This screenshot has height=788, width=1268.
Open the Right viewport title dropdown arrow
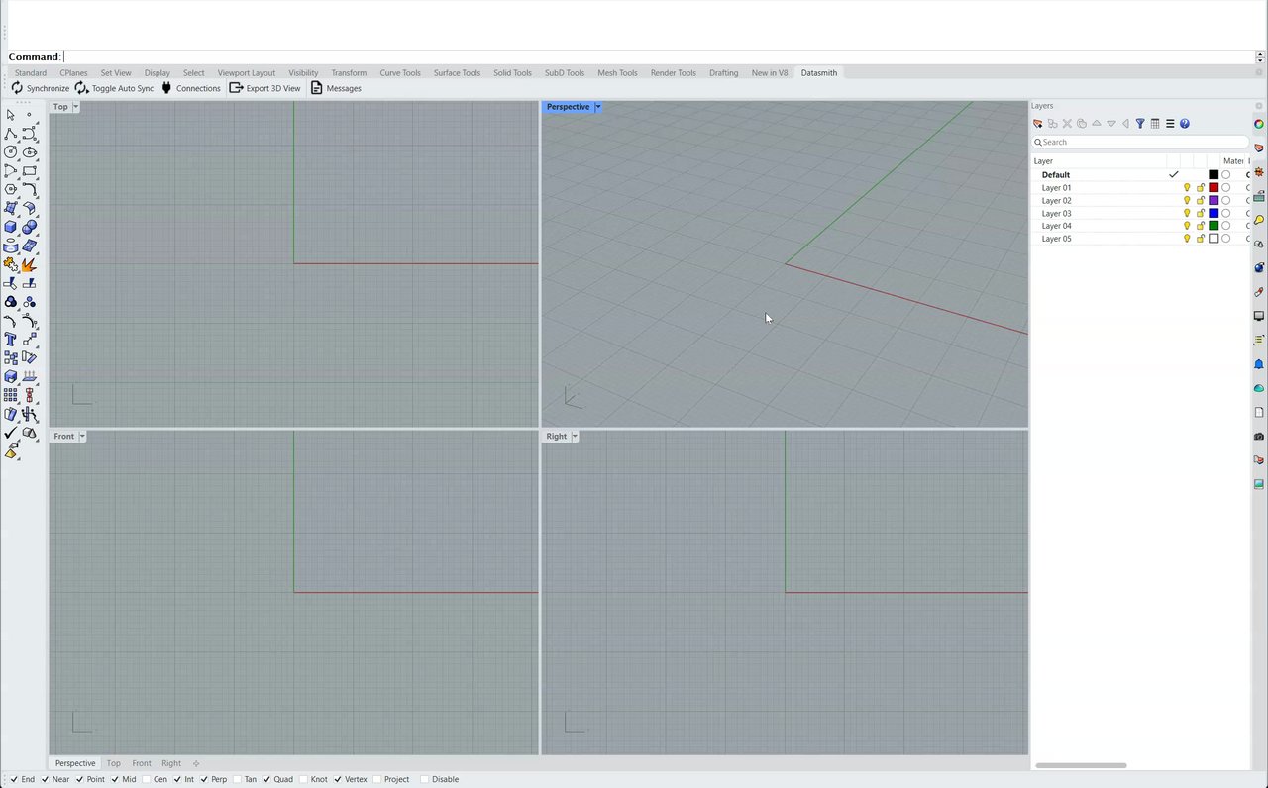point(575,436)
